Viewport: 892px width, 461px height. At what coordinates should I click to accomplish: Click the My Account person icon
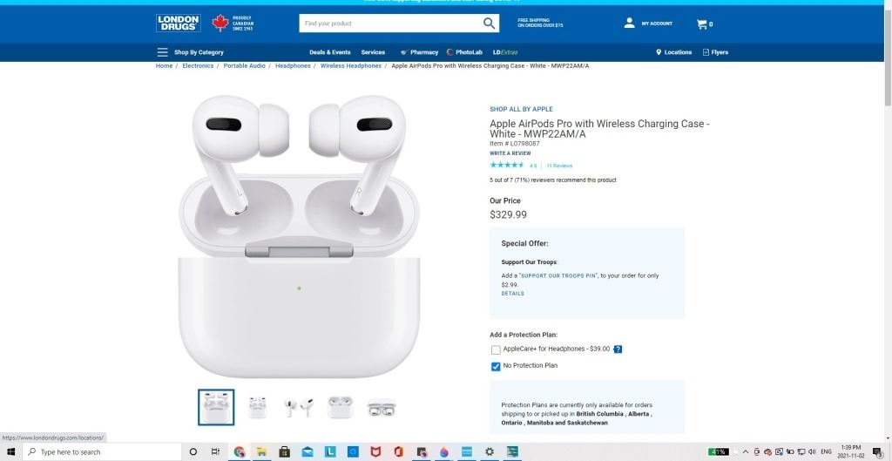[x=629, y=24]
